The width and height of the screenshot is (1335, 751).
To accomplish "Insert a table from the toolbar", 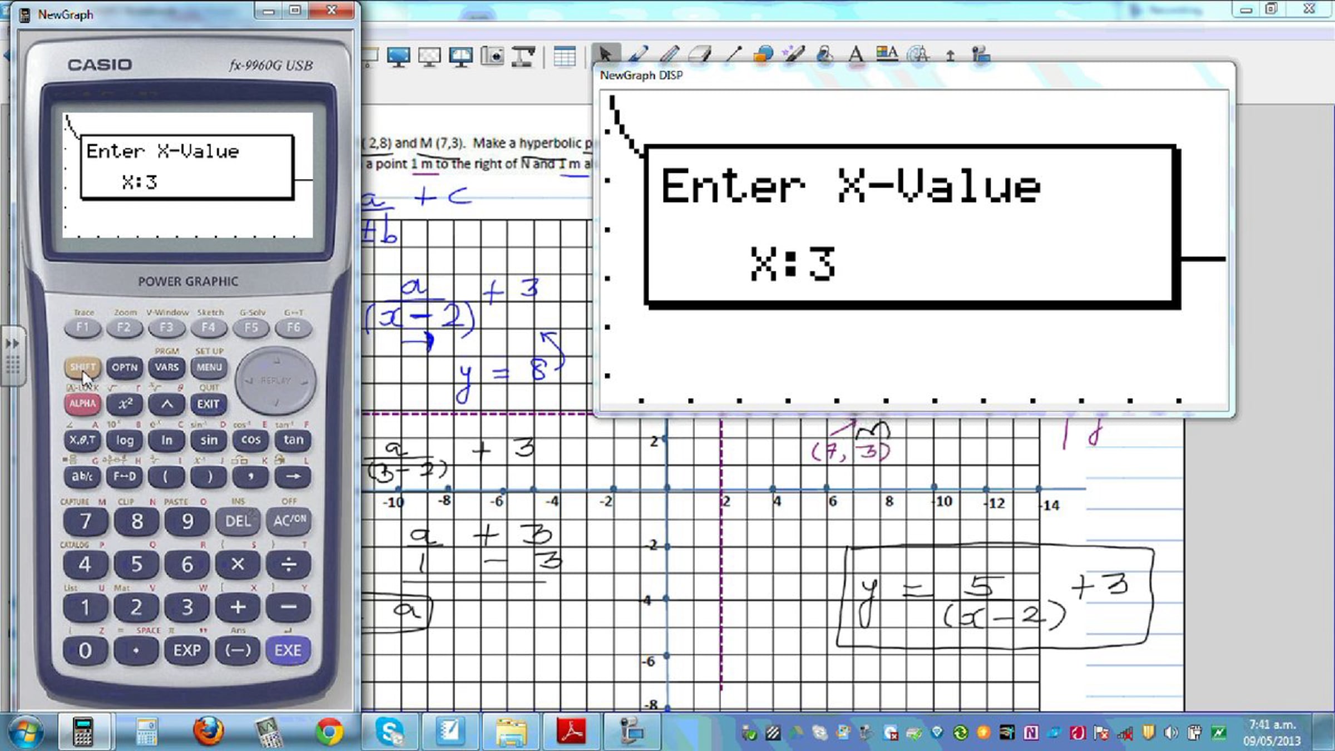I will (564, 56).
